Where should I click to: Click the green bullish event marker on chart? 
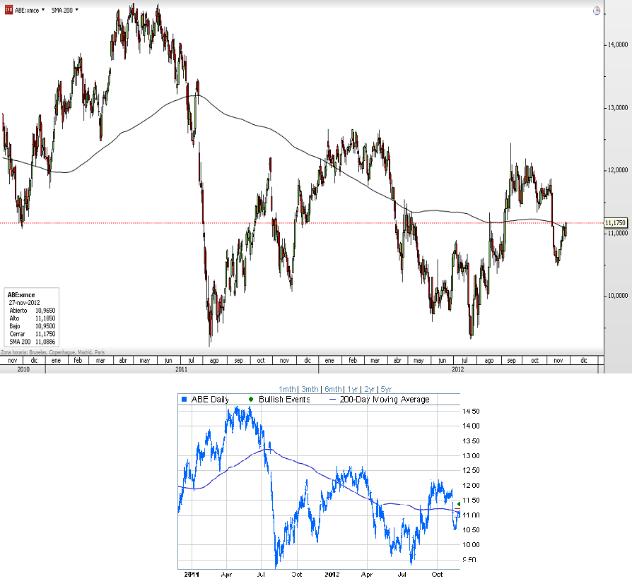(x=459, y=504)
